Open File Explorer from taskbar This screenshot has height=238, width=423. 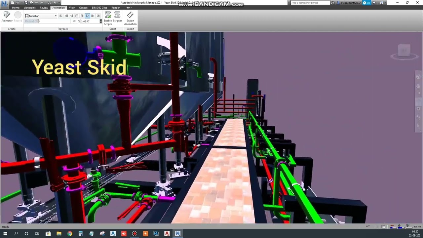pyautogui.click(x=59, y=233)
